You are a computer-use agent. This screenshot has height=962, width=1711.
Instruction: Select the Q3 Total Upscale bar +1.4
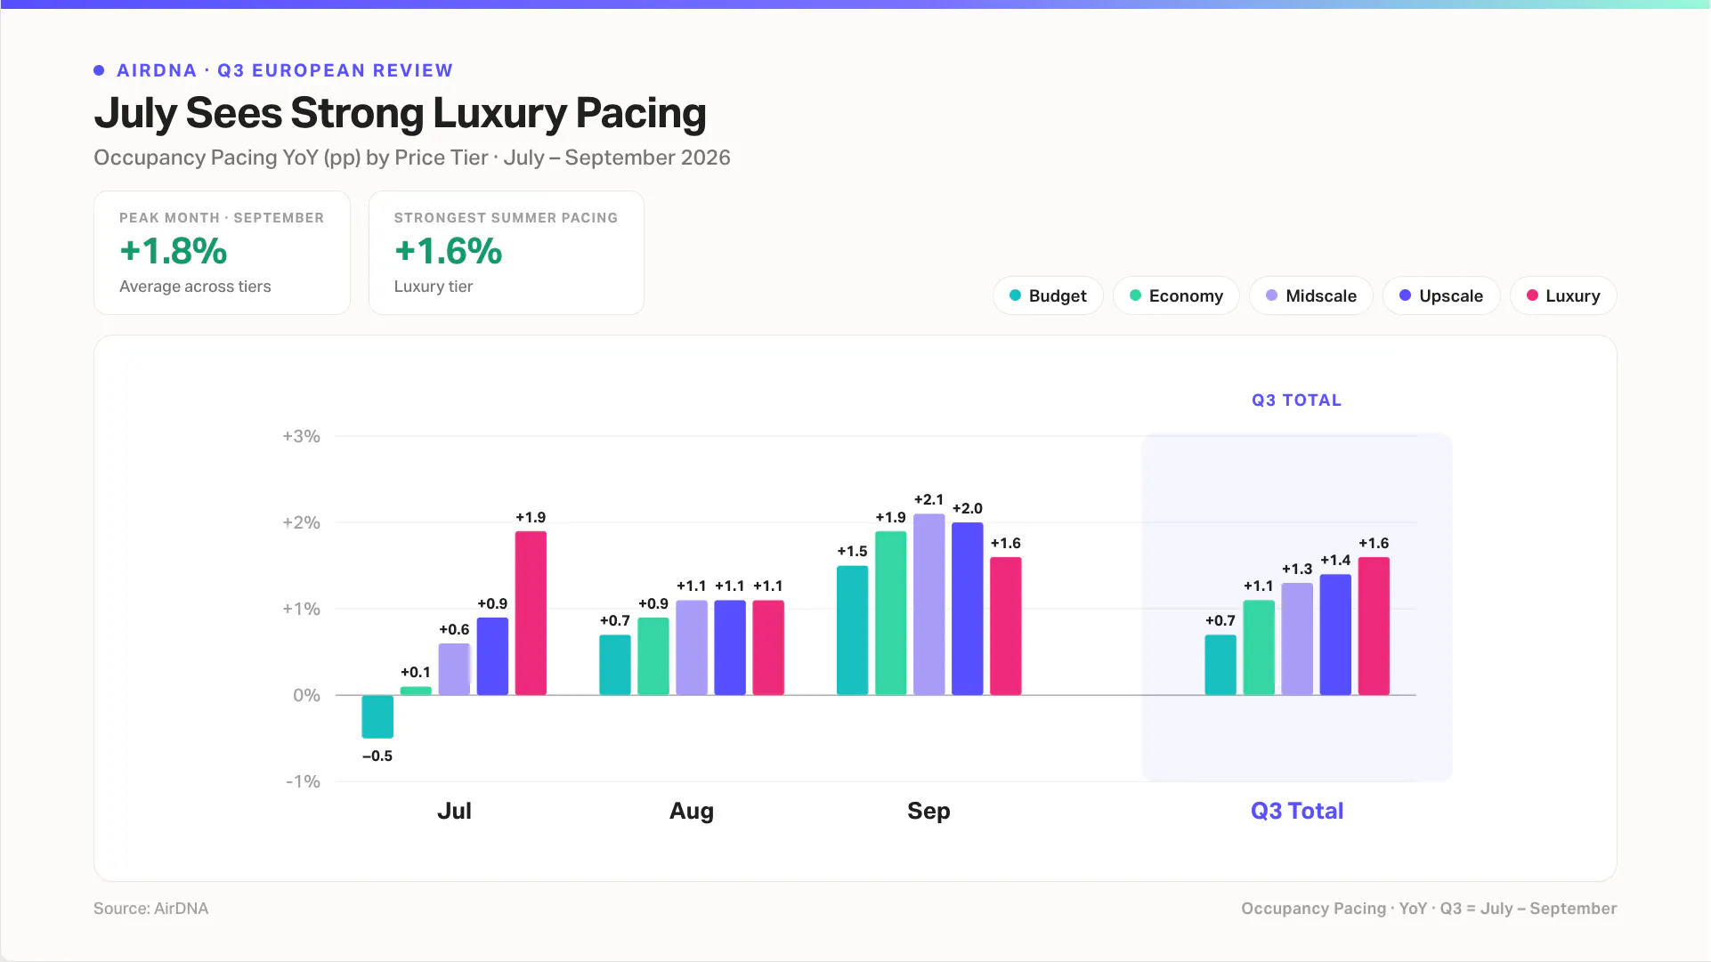1335,635
